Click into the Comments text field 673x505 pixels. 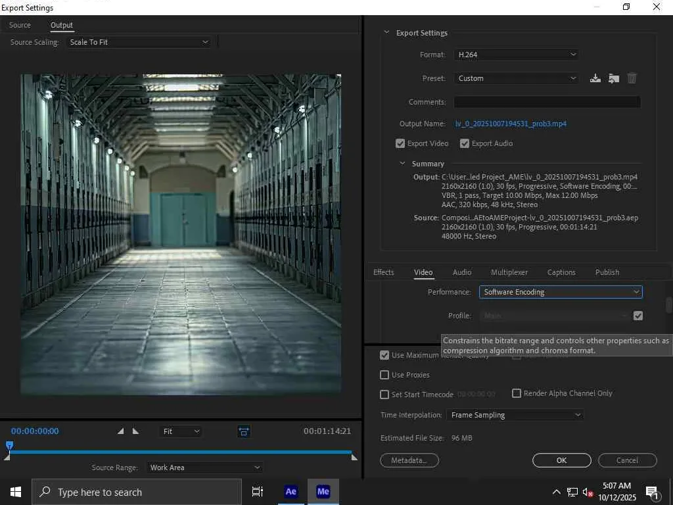pos(547,102)
